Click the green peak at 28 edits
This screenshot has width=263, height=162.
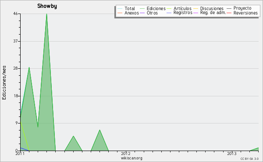click(29, 68)
